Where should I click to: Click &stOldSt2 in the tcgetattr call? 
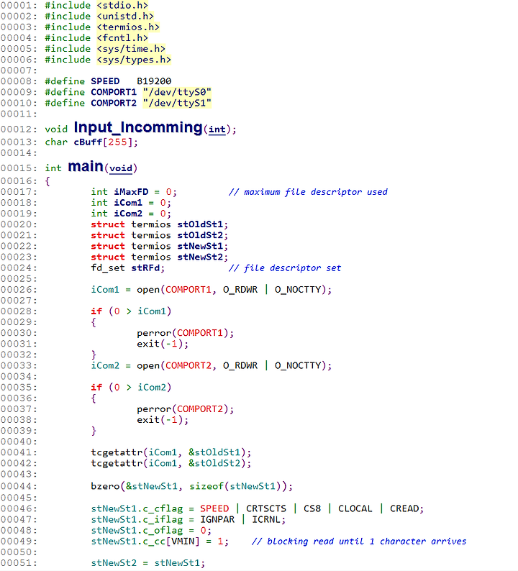[x=214, y=464]
